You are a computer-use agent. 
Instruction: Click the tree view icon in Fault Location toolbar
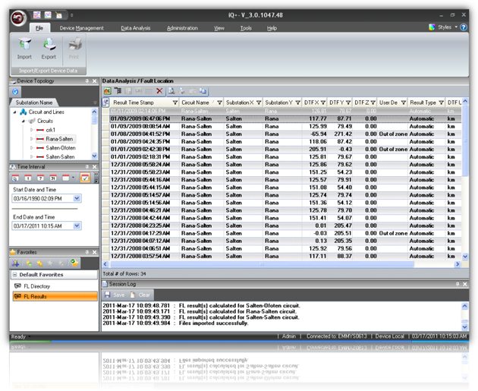[x=118, y=91]
